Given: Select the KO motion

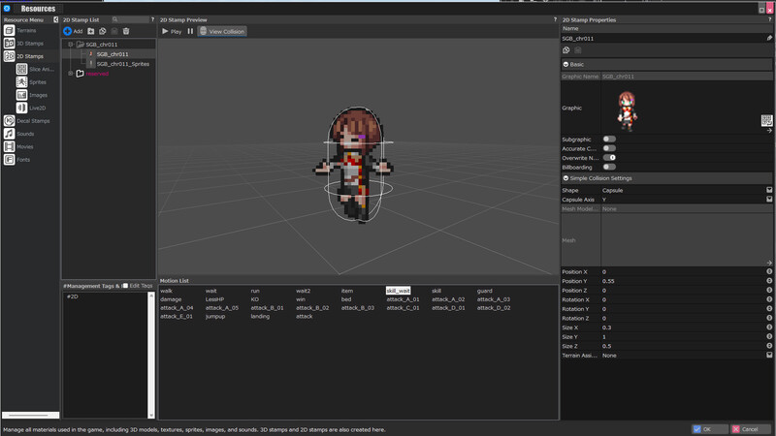Looking at the screenshot, I should pyautogui.click(x=254, y=299).
